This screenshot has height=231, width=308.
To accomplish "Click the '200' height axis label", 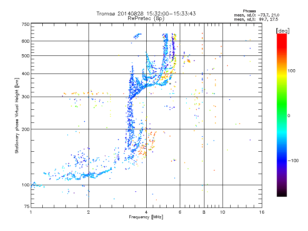I will [25, 129].
